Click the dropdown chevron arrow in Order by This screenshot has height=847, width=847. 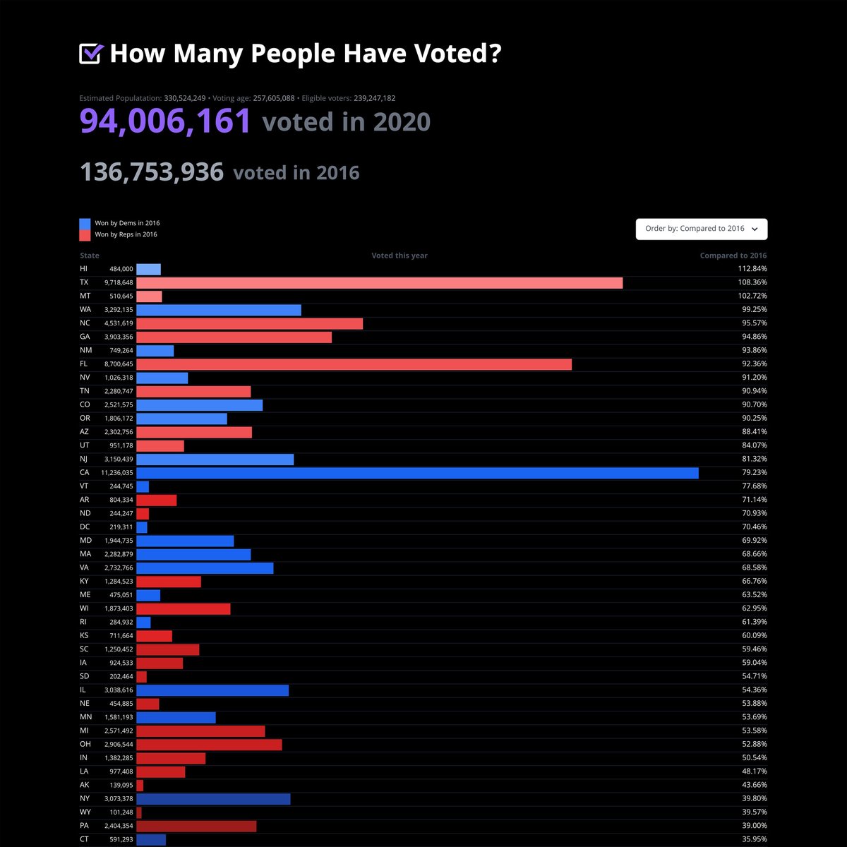click(x=755, y=229)
